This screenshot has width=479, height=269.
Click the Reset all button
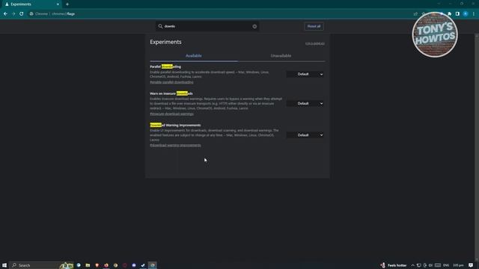coord(314,26)
